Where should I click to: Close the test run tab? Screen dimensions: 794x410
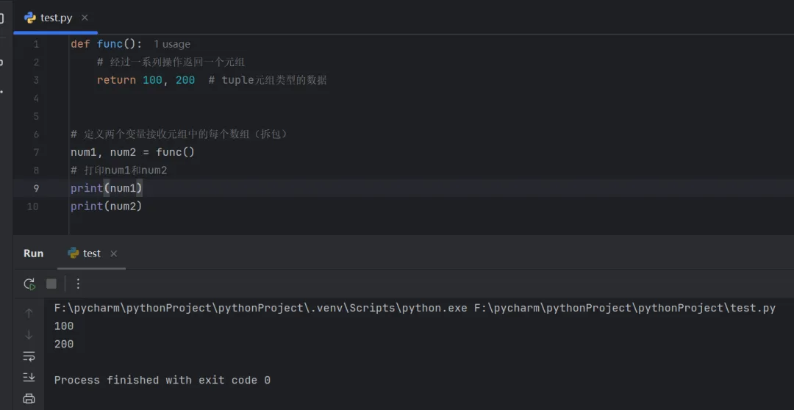113,253
